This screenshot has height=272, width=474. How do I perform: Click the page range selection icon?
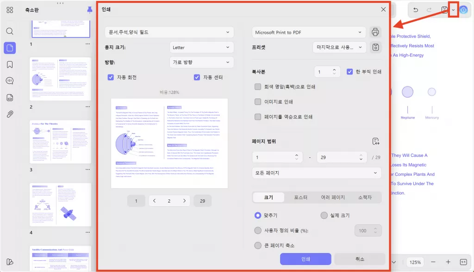pos(376,141)
